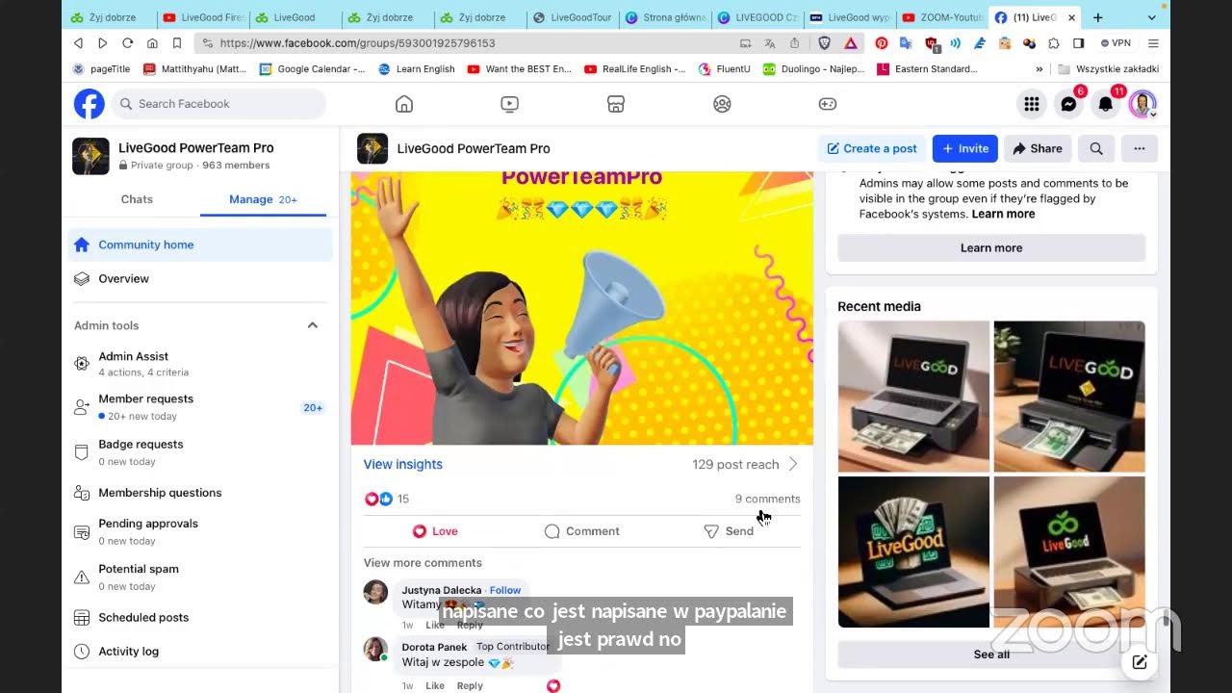Image resolution: width=1232 pixels, height=693 pixels.
Task: Open the Facebook home logo
Action: (89, 104)
